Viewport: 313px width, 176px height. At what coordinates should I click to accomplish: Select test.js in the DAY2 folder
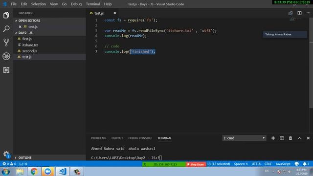(x=49, y=57)
